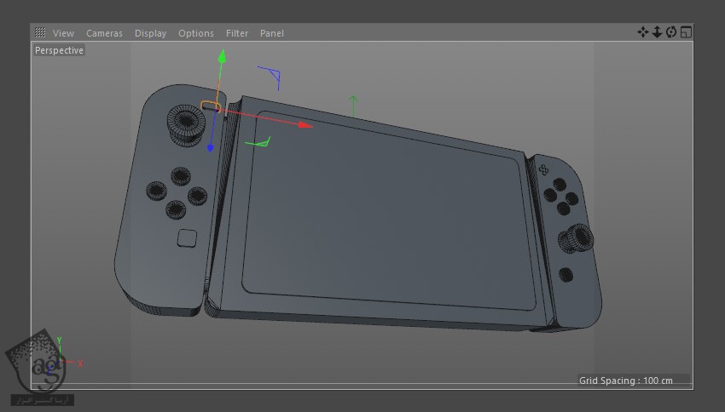This screenshot has width=725, height=412.
Task: Open the Filter menu
Action: (x=237, y=33)
